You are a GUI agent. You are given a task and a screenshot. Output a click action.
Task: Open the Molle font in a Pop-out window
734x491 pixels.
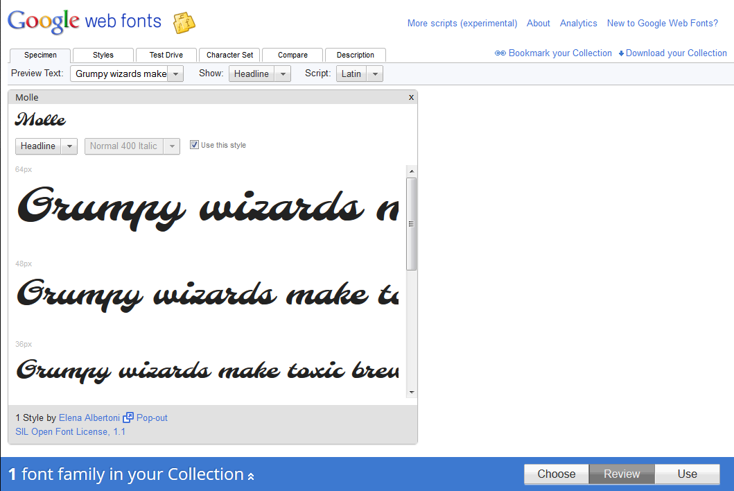click(151, 417)
